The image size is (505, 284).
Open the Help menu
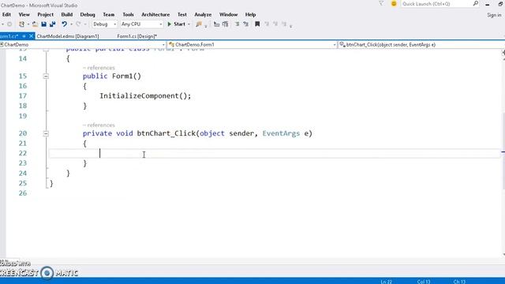pyautogui.click(x=250, y=14)
